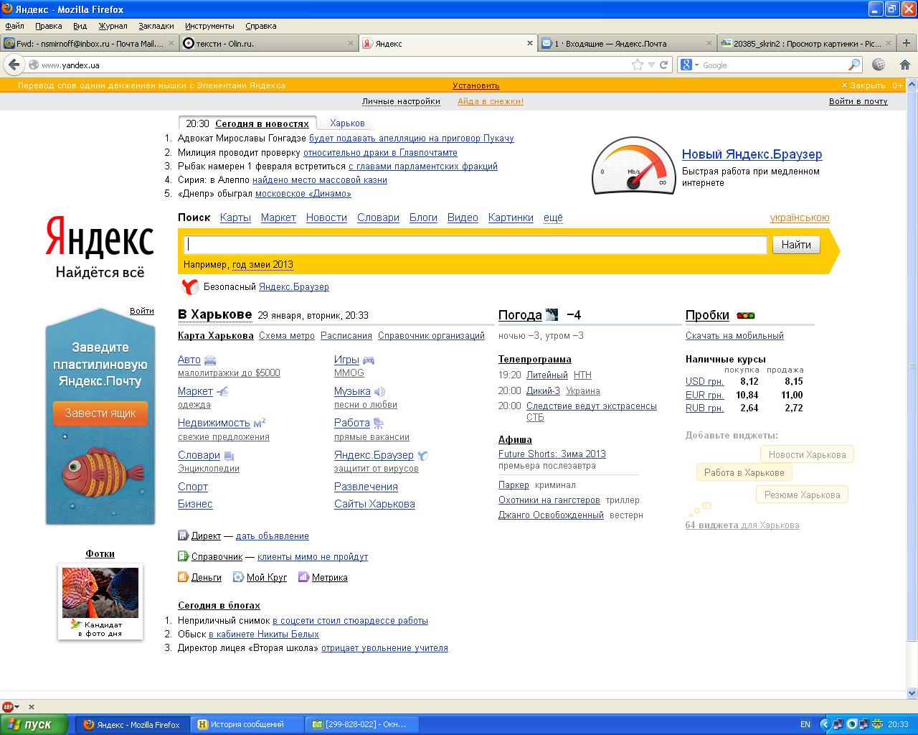Switch to the Входящие Яндекс.Почта tab
The image size is (918, 735).
point(628,44)
